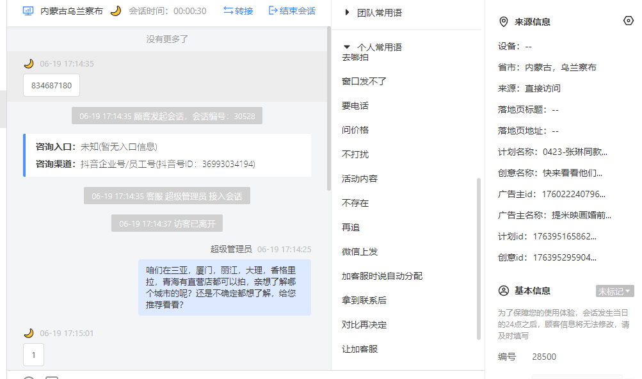This screenshot has width=642, height=379.
Task: Click the 超级管理员 接入会话 notice
Action: (x=167, y=196)
